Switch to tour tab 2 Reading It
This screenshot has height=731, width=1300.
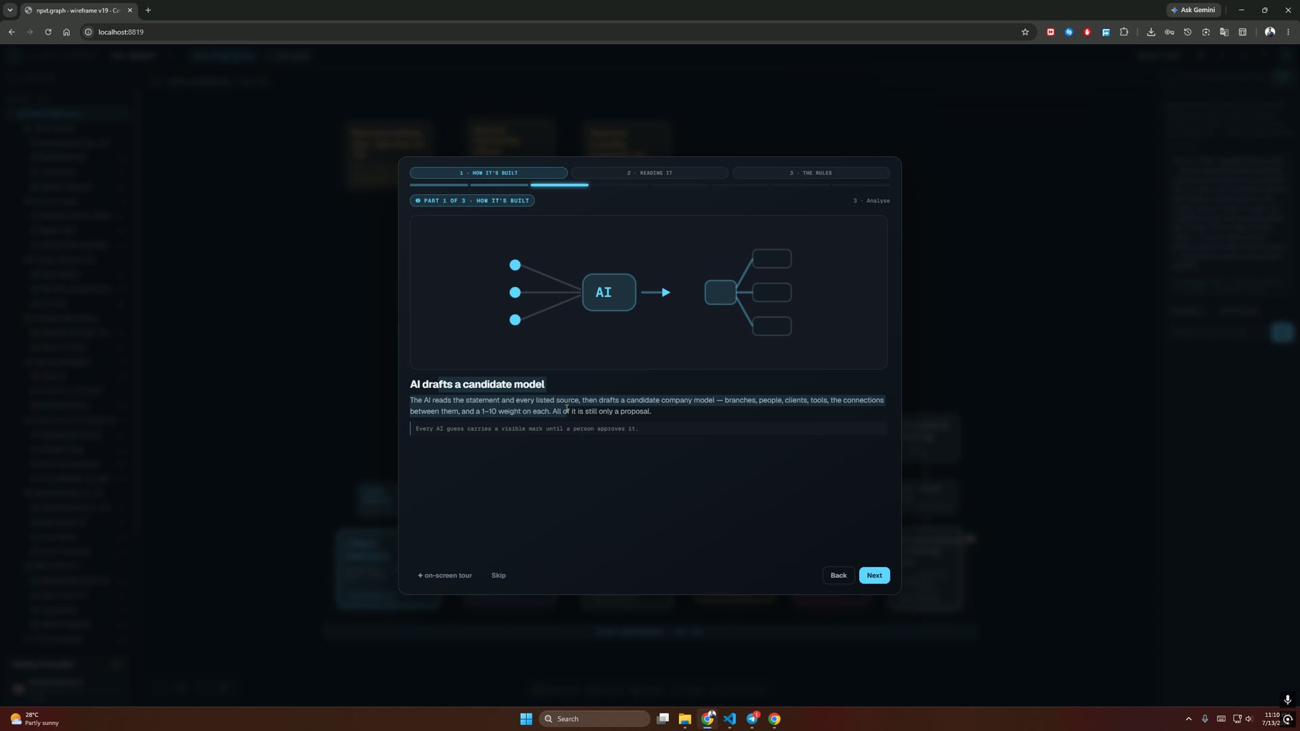click(649, 173)
